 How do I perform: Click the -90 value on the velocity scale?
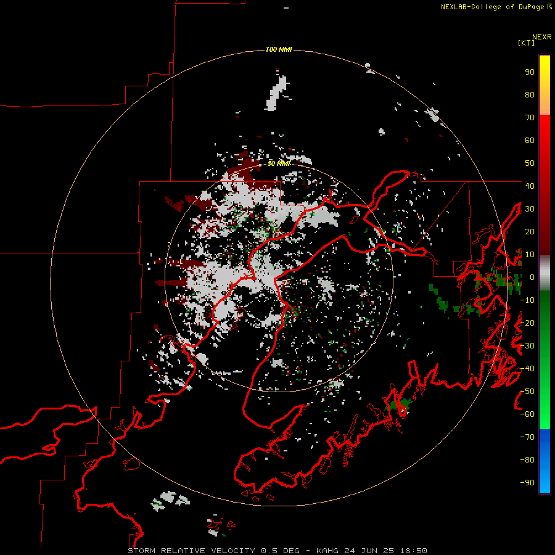527,483
